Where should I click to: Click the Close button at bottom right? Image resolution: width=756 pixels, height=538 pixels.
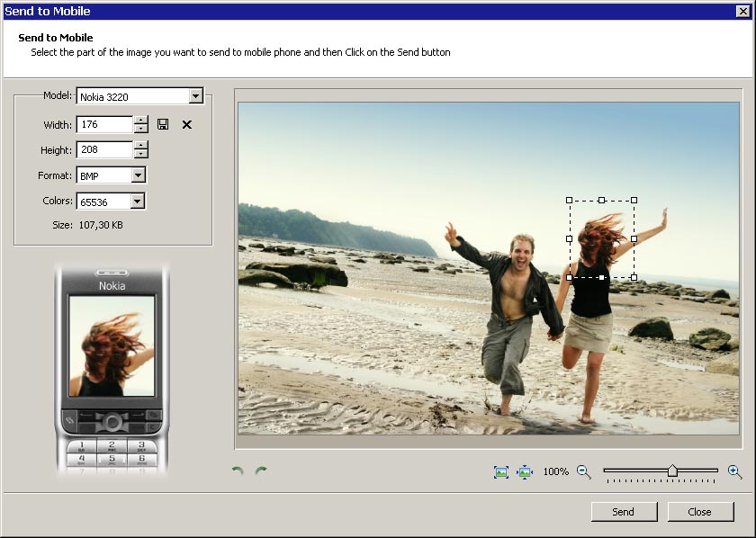point(699,511)
